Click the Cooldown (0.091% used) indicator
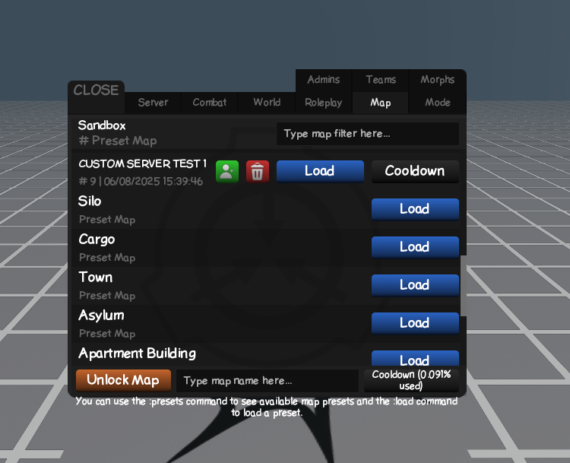Image resolution: width=570 pixels, height=463 pixels. (x=411, y=380)
